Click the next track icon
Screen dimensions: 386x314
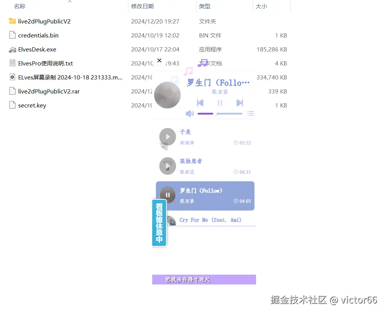coord(239,103)
